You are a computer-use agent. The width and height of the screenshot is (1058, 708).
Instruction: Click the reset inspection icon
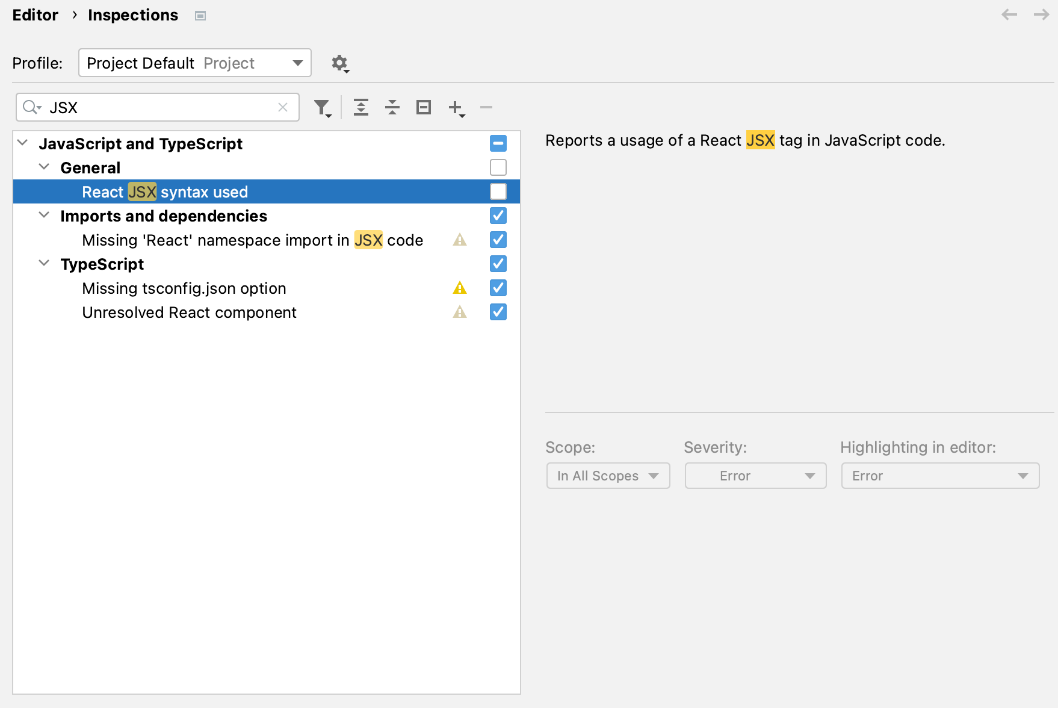click(423, 107)
